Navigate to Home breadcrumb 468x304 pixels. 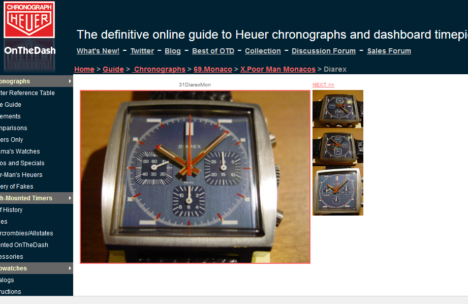point(84,69)
